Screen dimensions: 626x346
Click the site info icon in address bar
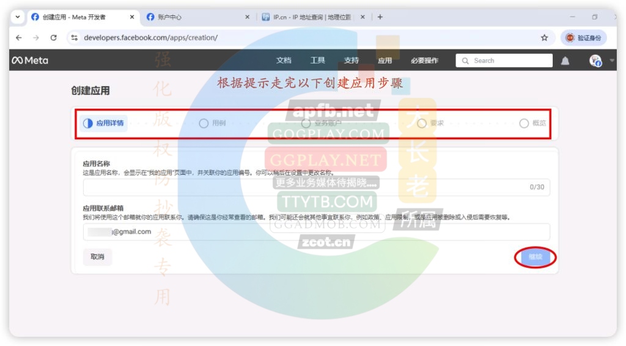[x=75, y=38]
